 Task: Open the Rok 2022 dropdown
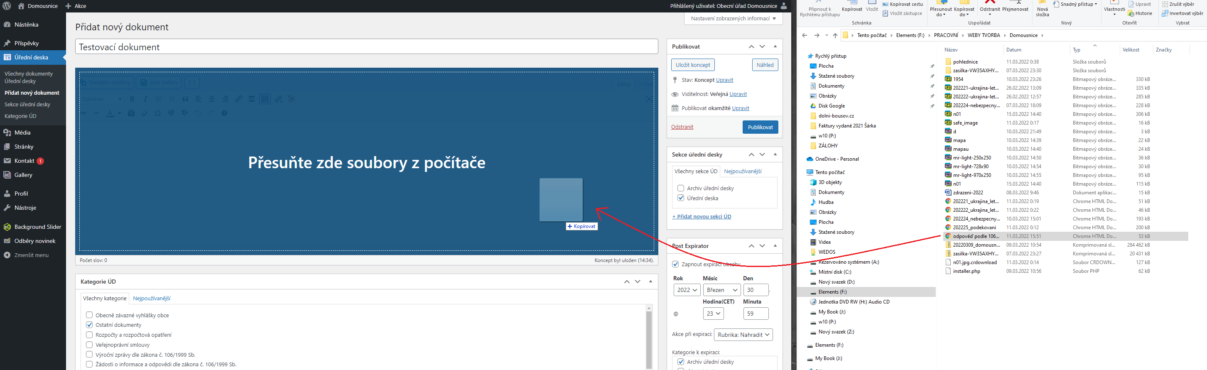coord(687,290)
